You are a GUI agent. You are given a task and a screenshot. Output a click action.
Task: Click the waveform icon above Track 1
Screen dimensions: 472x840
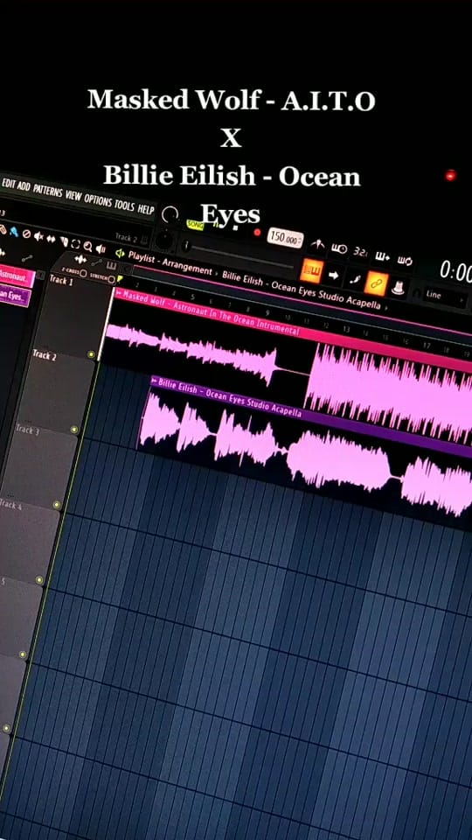click(x=80, y=259)
